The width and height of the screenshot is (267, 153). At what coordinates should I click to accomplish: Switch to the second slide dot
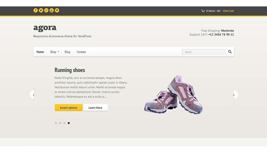click(x=60, y=123)
